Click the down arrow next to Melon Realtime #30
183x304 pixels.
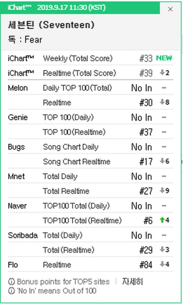point(162,102)
